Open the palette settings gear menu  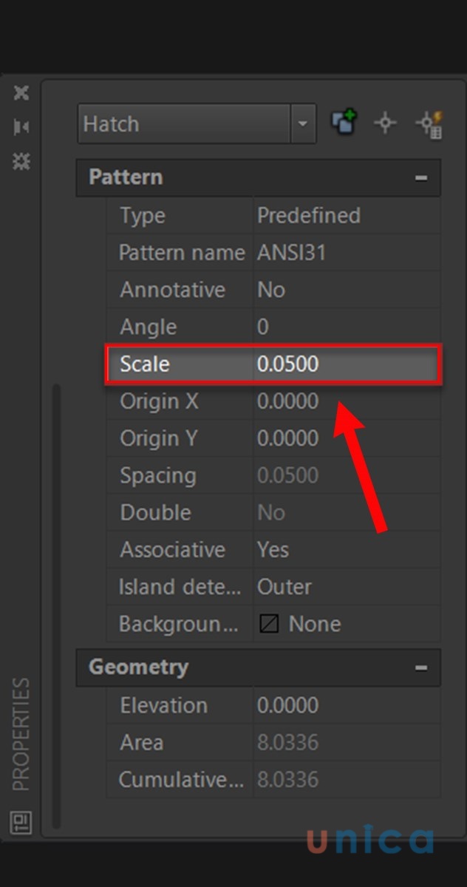coord(21,161)
